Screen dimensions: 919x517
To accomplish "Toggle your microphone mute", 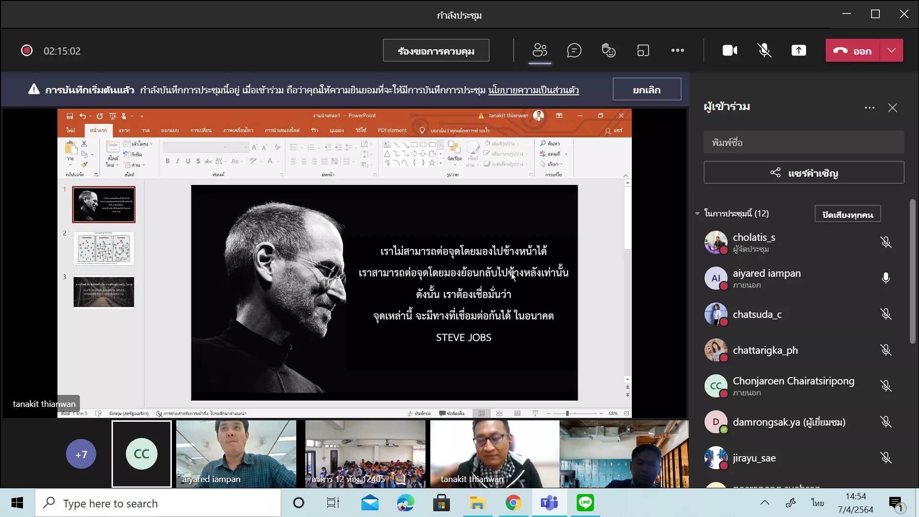I will [x=764, y=50].
